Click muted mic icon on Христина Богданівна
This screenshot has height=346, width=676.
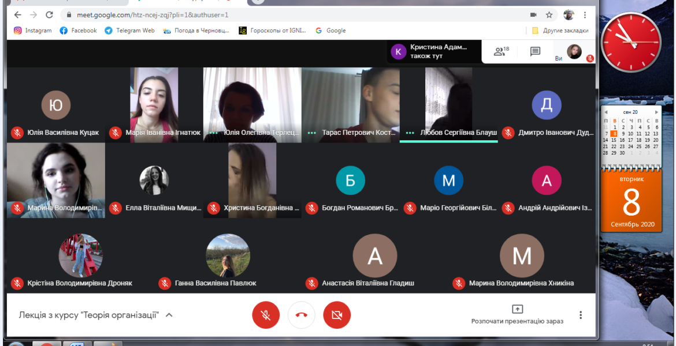[x=213, y=208]
